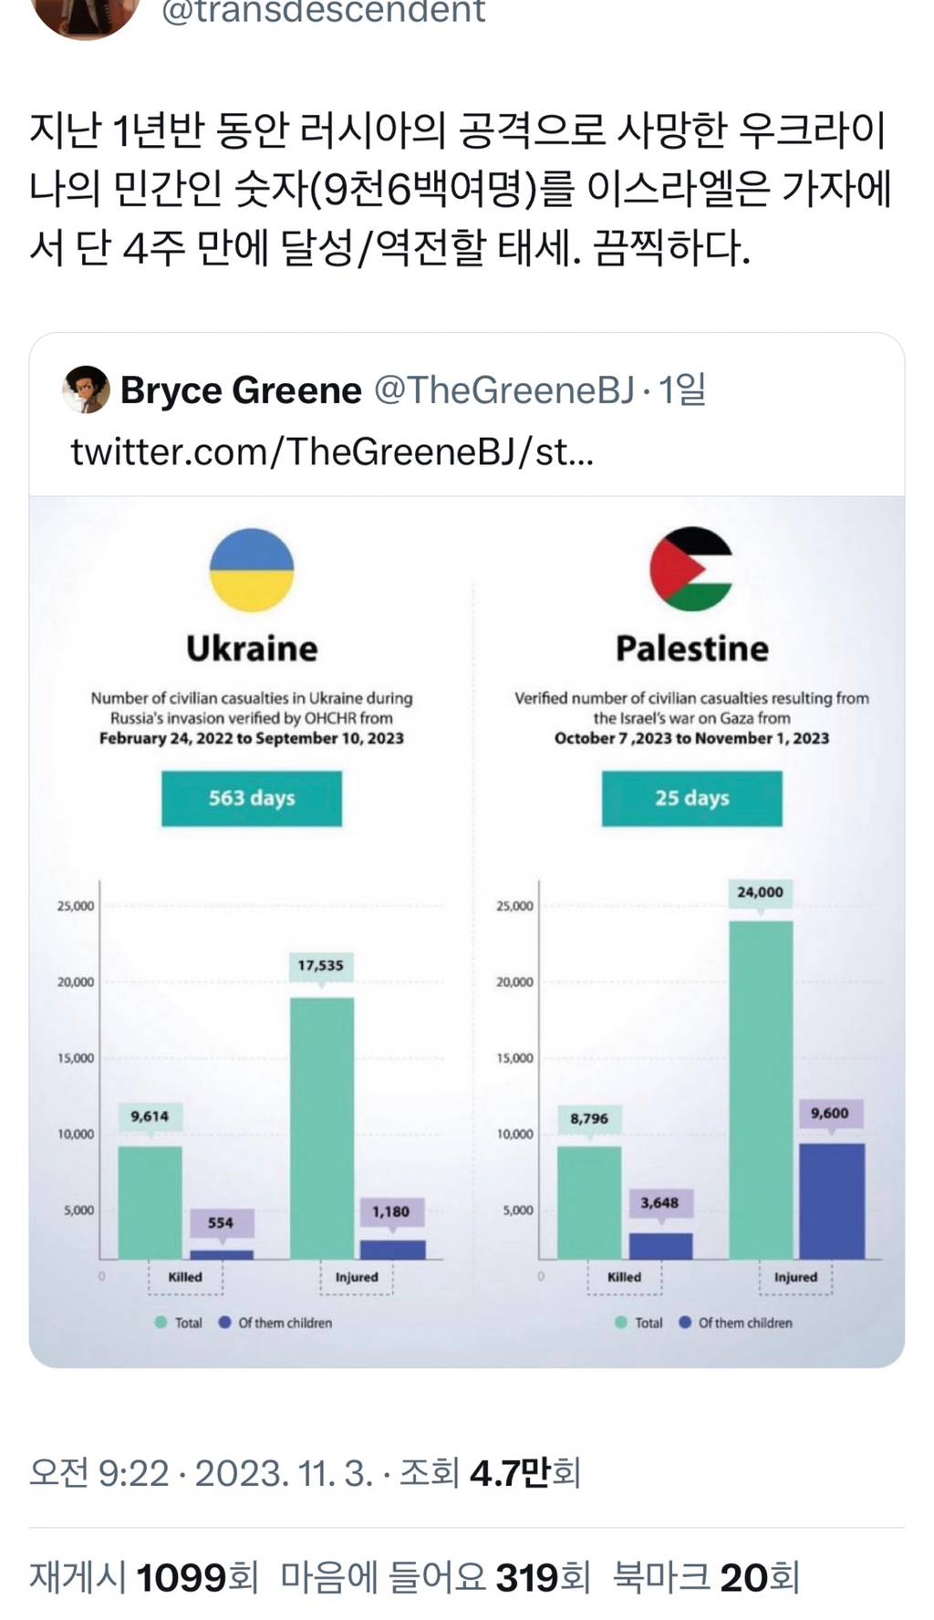Click the 563 days teal badge
This screenshot has height=1620, width=934.
(x=252, y=798)
